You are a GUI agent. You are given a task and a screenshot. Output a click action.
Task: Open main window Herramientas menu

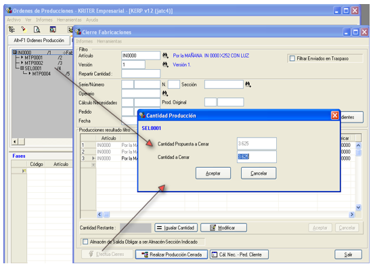[x=69, y=20]
